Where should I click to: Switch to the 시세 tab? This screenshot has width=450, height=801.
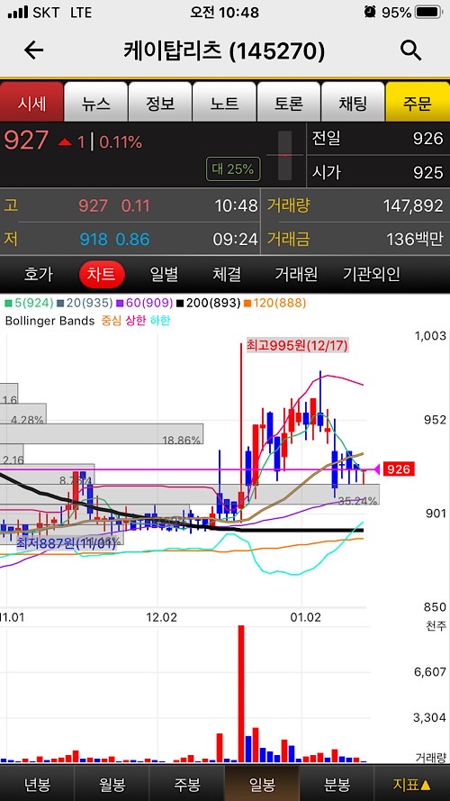32,103
